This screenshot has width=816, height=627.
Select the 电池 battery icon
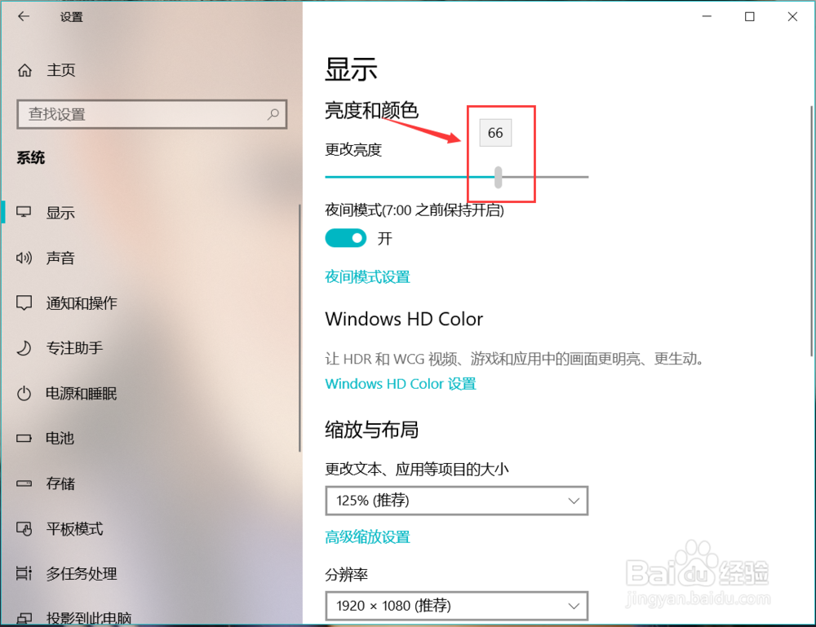[x=24, y=439]
